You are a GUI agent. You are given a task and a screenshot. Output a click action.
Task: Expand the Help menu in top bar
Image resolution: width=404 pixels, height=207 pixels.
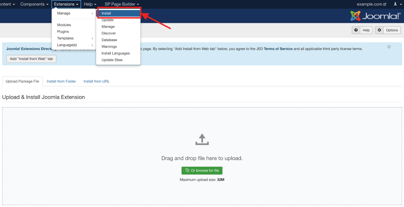coord(90,4)
